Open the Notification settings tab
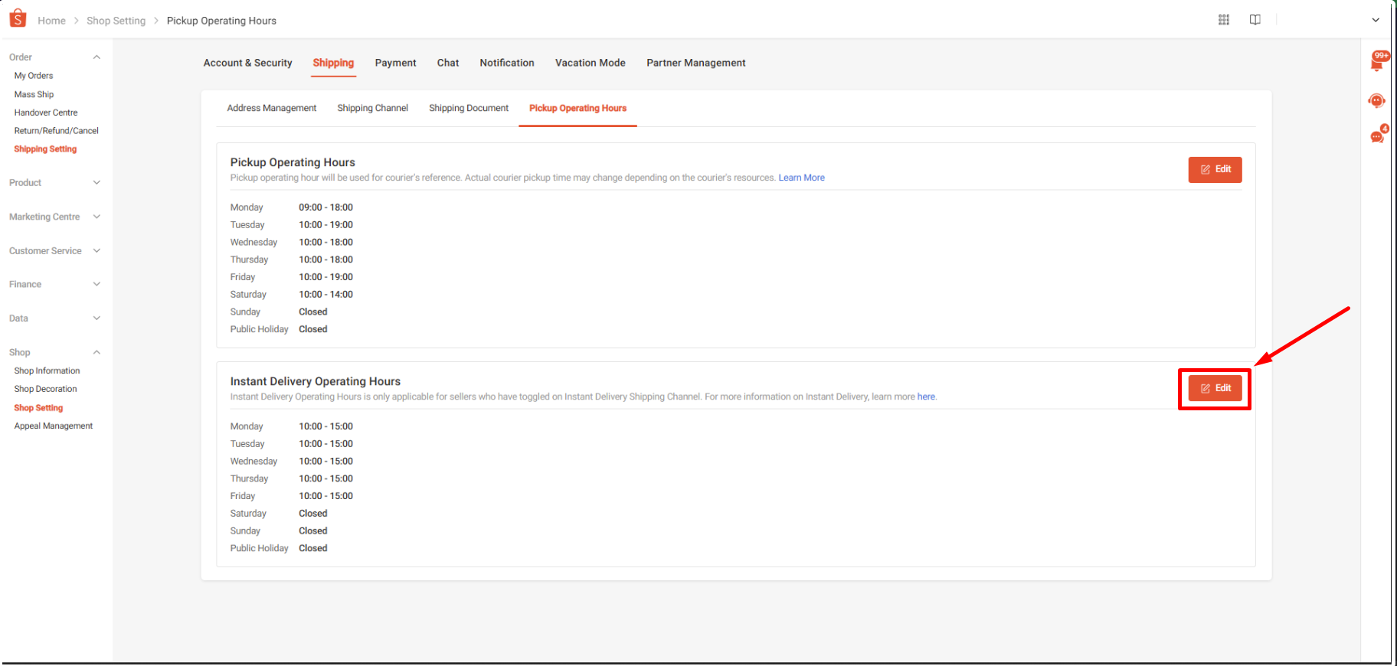The height and width of the screenshot is (666, 1397). (507, 63)
